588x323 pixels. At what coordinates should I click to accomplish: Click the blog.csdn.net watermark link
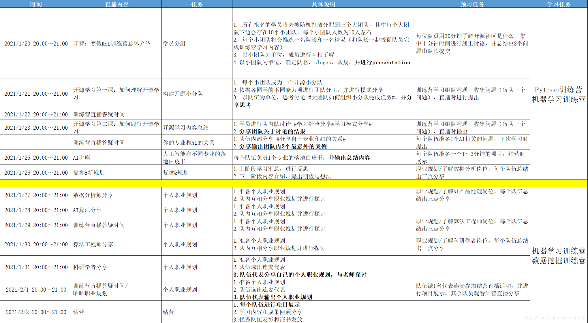coord(554,318)
